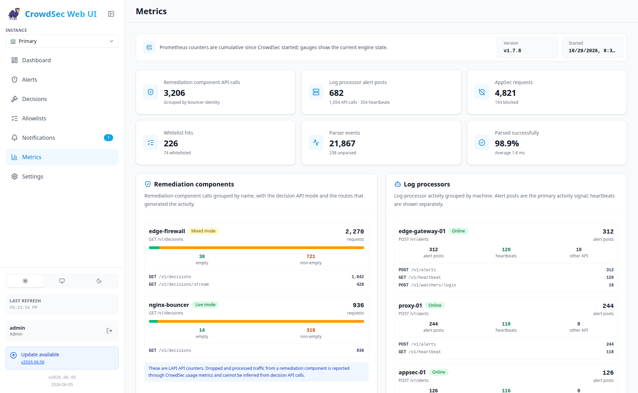Viewport: 638px width, 393px height.
Task: Click the Remediation components section shield icon
Action: pyautogui.click(x=148, y=184)
